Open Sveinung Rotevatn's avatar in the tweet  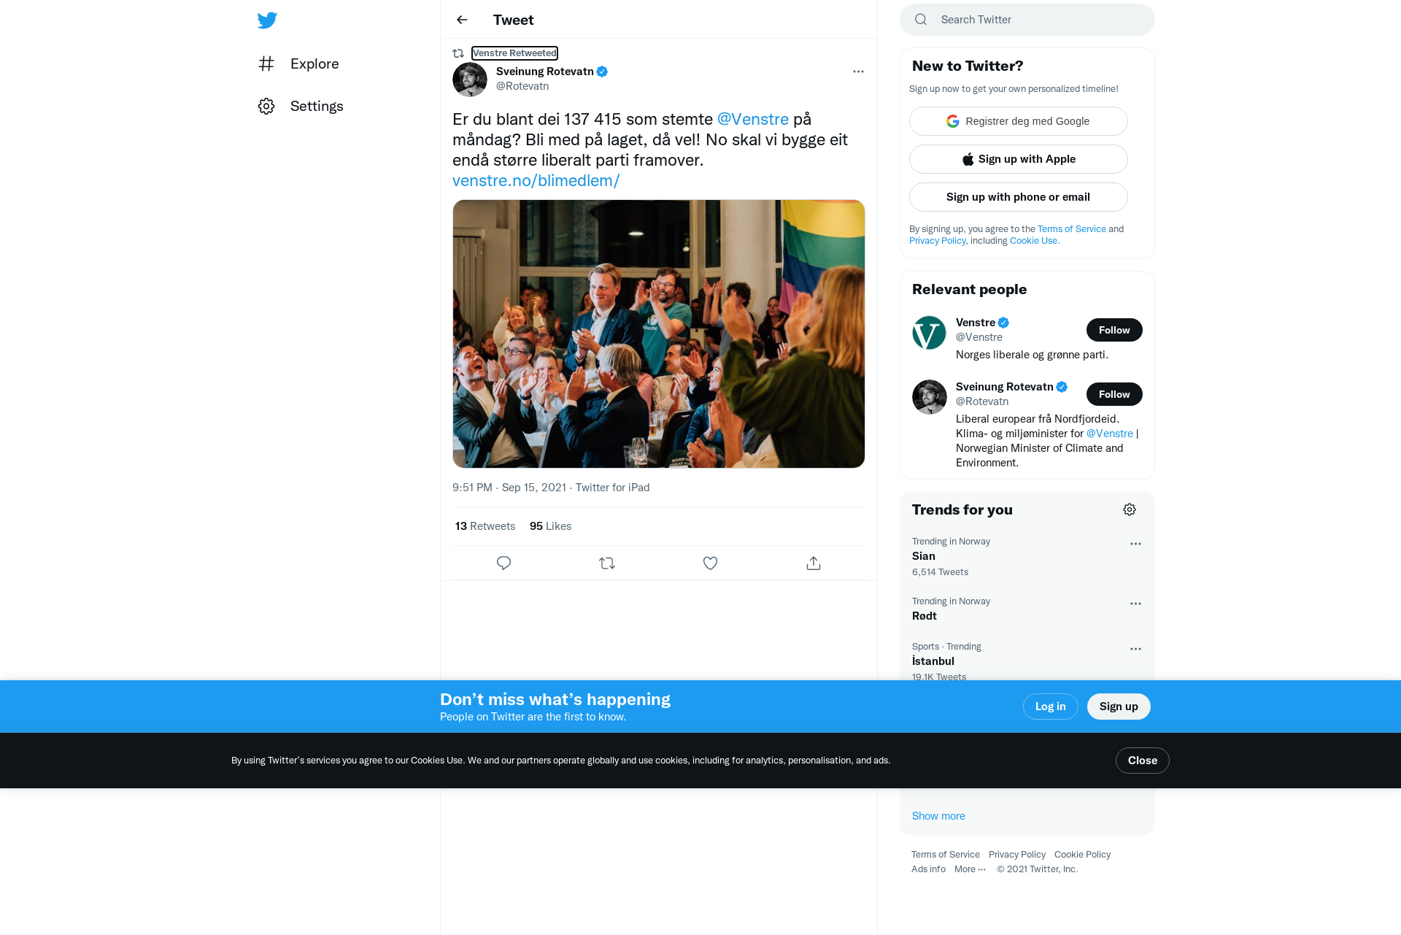470,80
